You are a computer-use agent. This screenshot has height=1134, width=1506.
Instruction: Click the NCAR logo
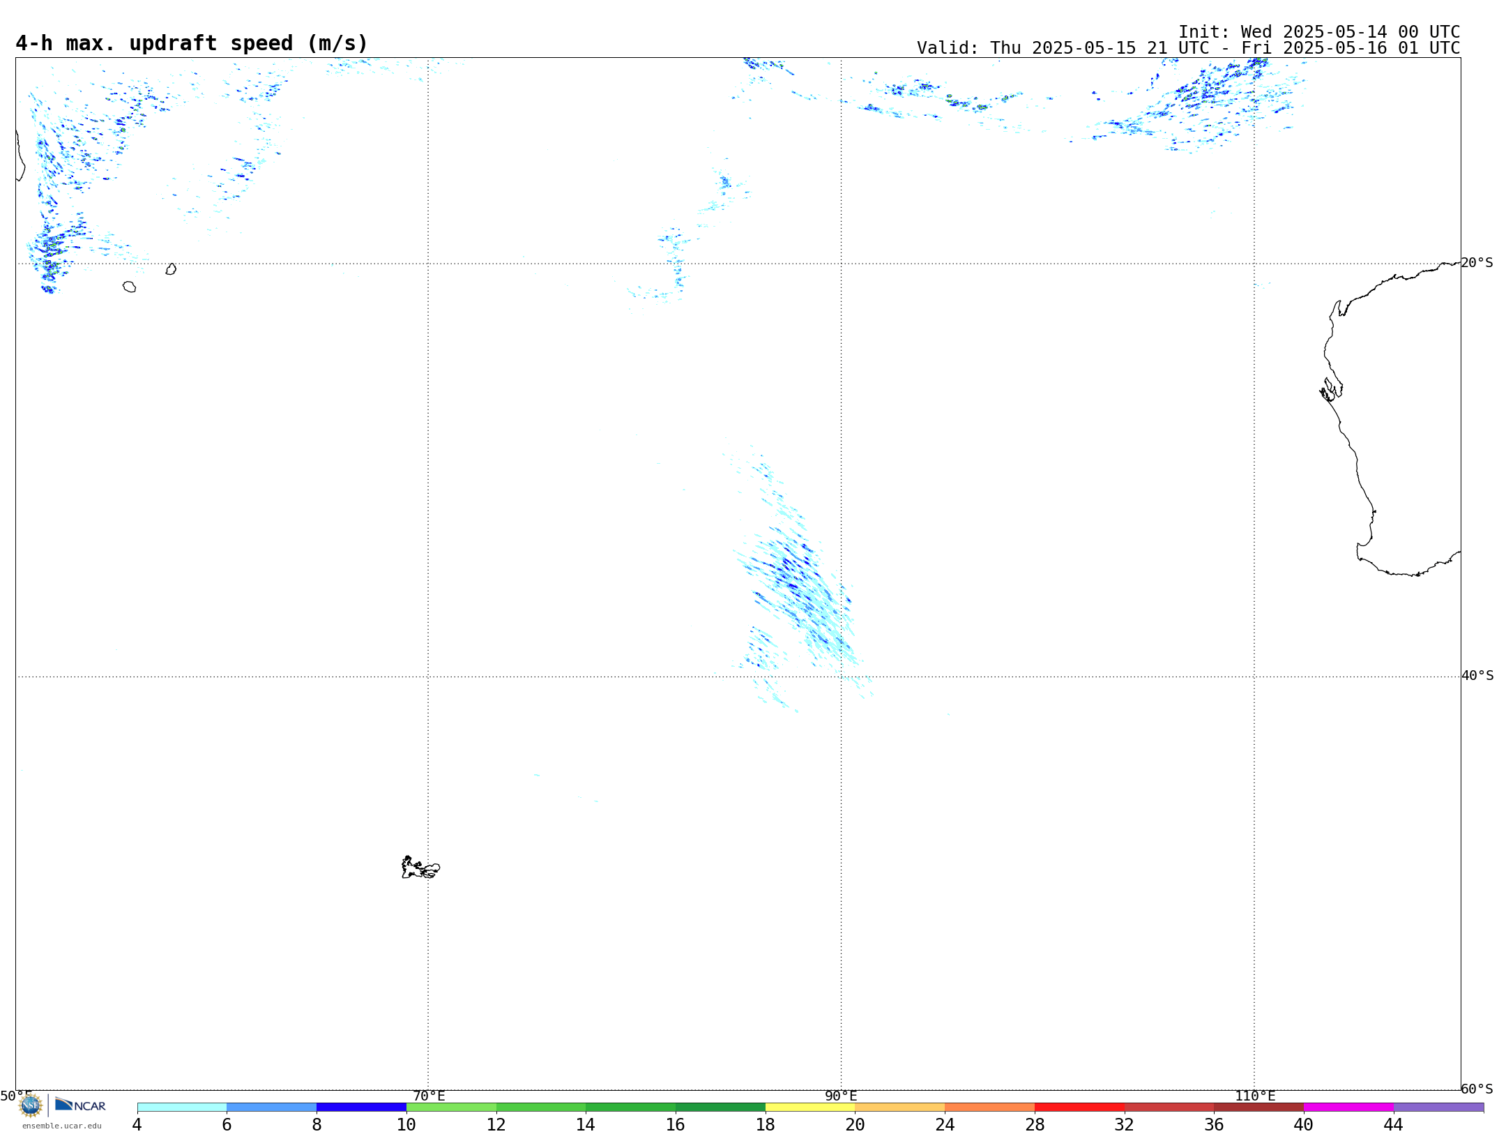coord(80,1105)
